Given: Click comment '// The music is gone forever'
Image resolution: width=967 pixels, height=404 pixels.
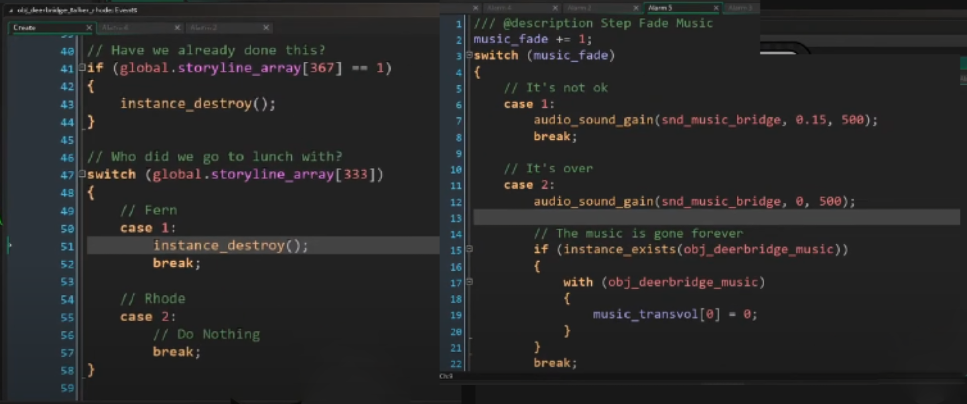Looking at the screenshot, I should (638, 233).
